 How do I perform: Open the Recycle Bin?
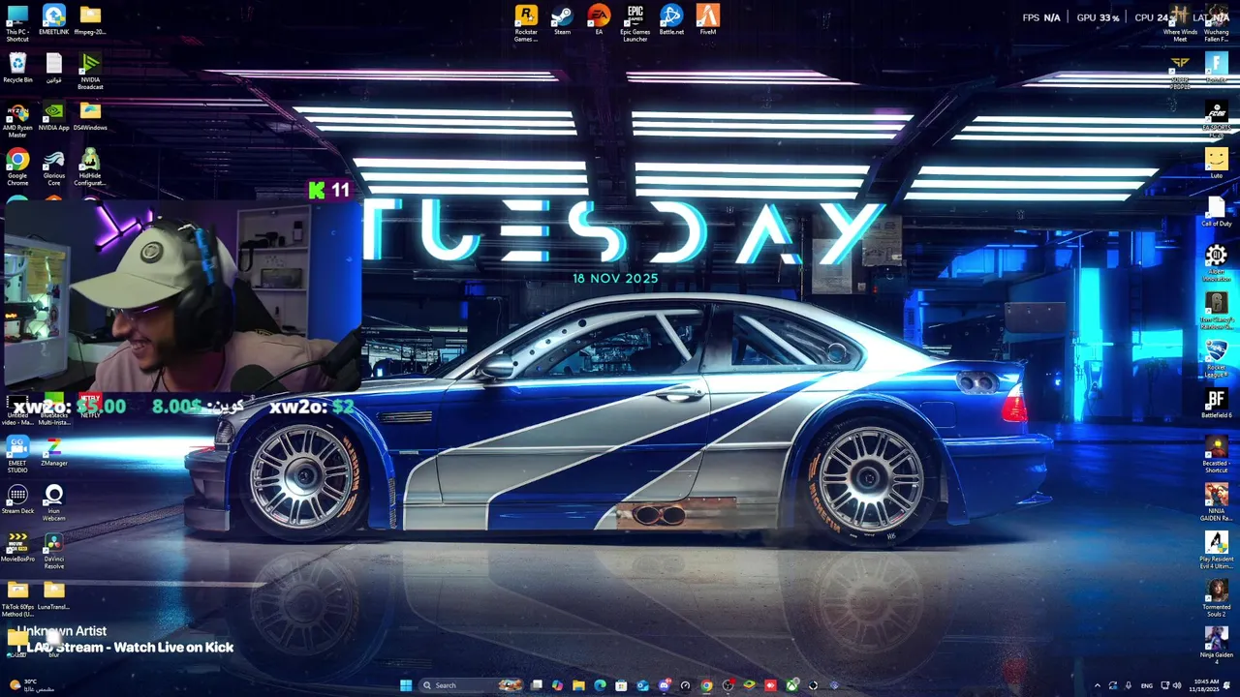click(x=17, y=68)
